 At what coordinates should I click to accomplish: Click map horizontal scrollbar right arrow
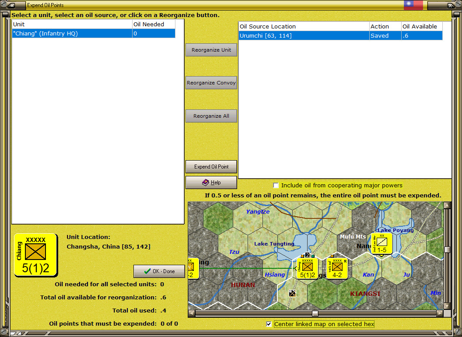coord(440,313)
